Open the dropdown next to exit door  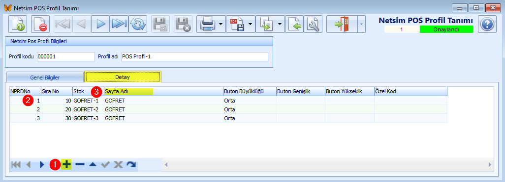pyautogui.click(x=361, y=25)
